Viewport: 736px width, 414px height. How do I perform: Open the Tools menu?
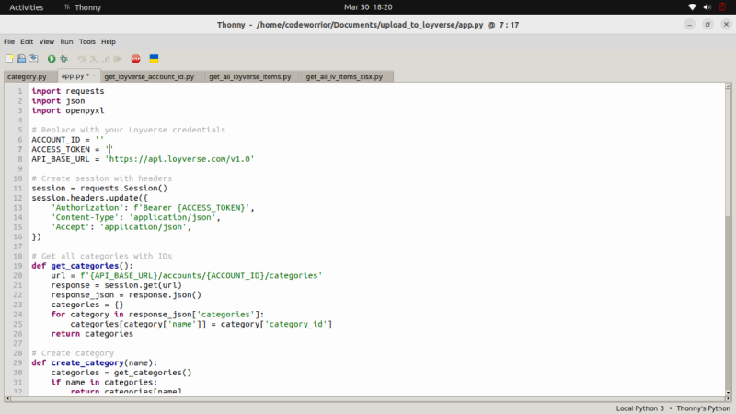tap(86, 41)
